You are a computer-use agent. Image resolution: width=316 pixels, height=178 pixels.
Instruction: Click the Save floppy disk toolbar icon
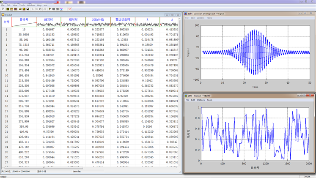click(x=27, y=9)
